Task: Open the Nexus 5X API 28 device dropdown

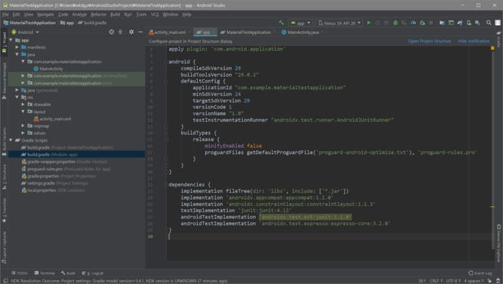Action: pyautogui.click(x=339, y=23)
